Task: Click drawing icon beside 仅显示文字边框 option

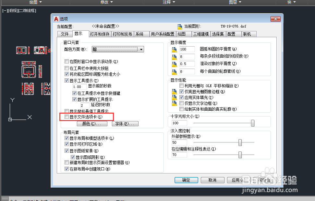Action: coord(174,103)
